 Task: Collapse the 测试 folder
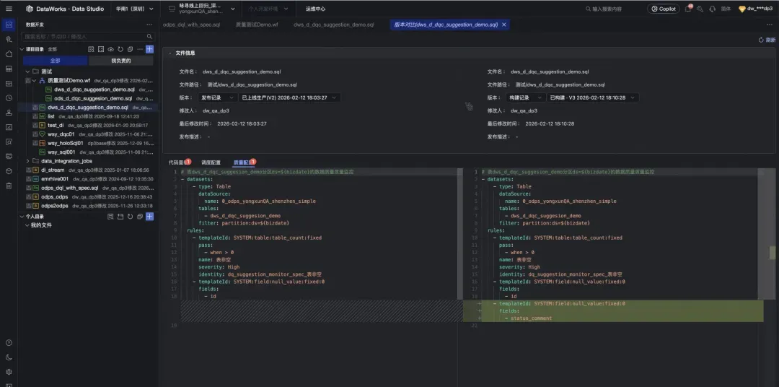(x=28, y=71)
